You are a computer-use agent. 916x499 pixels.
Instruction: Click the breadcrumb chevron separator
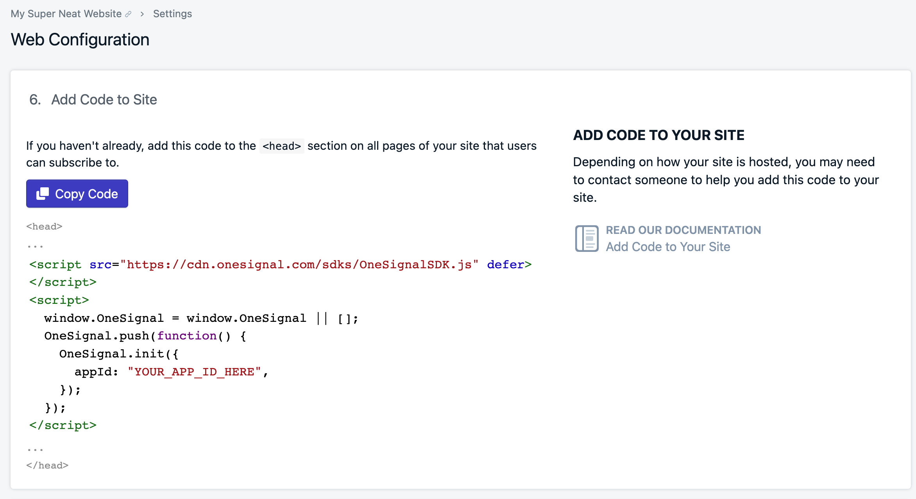142,14
